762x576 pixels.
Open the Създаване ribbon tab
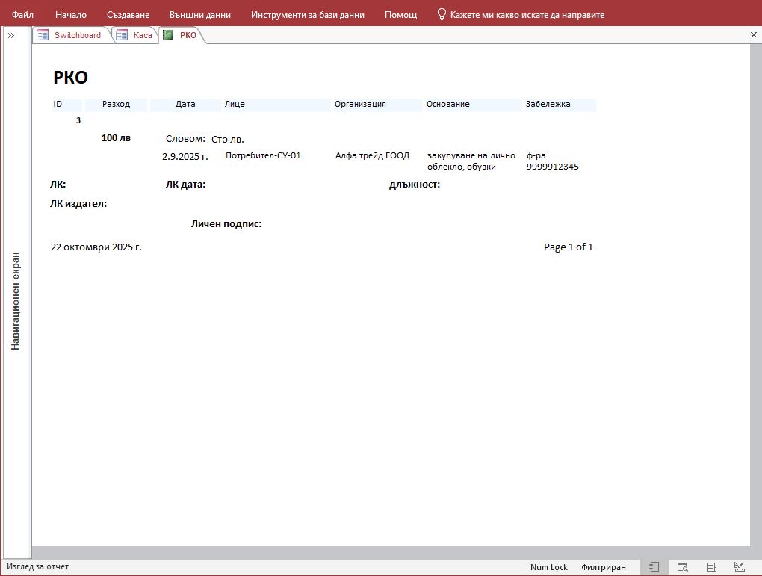click(x=128, y=14)
